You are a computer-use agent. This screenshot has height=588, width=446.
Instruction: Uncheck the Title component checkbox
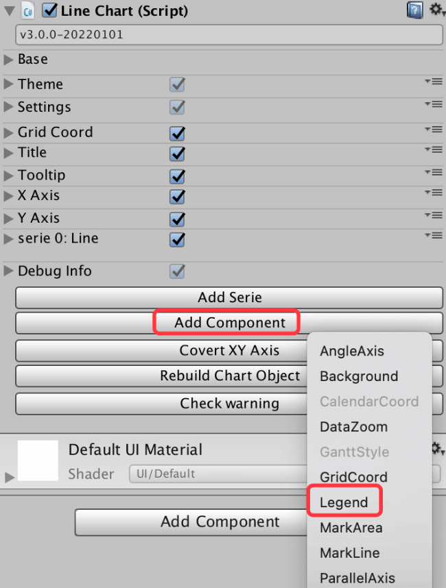click(178, 154)
